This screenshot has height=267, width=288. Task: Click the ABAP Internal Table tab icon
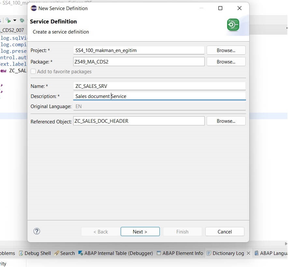click(81, 253)
